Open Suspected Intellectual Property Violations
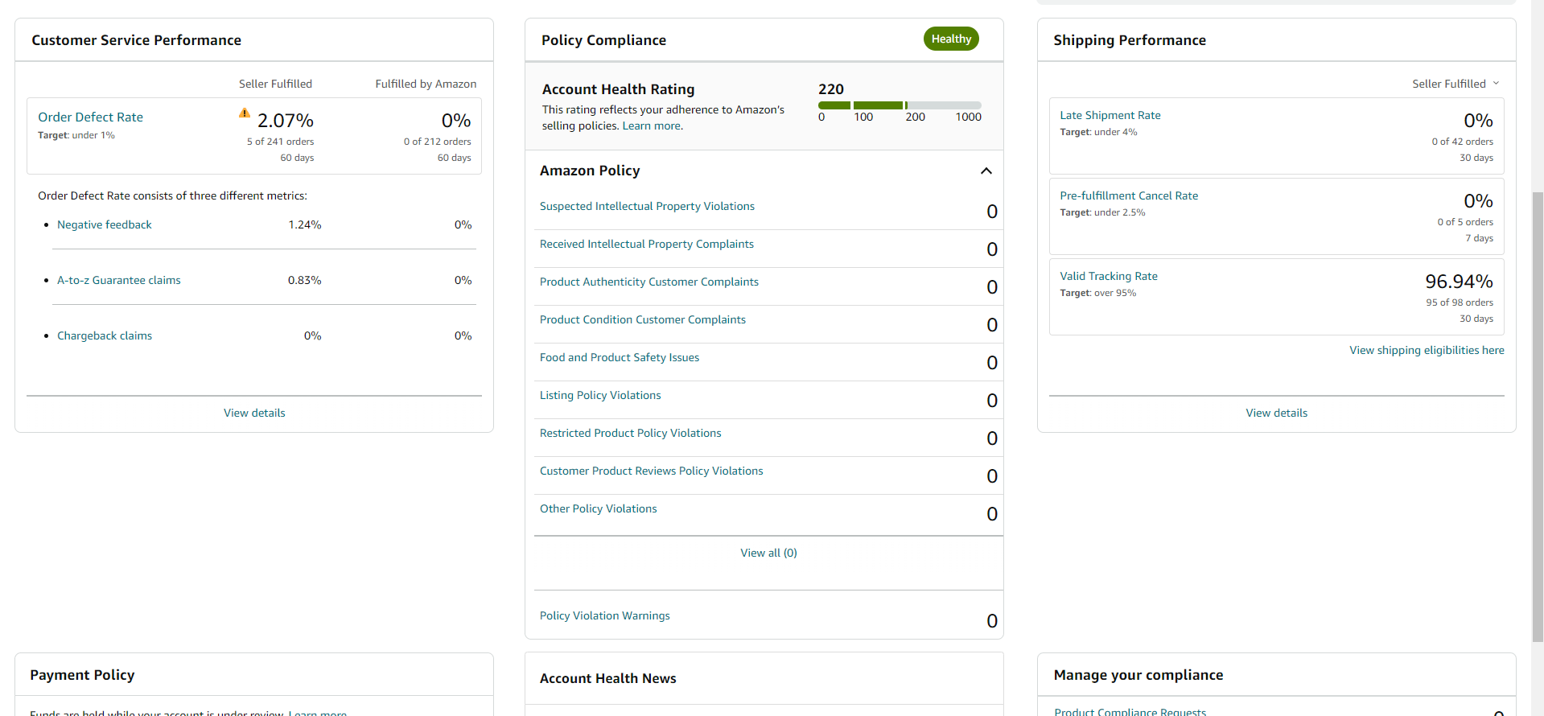Viewport: 1544px width, 716px height. [647, 206]
